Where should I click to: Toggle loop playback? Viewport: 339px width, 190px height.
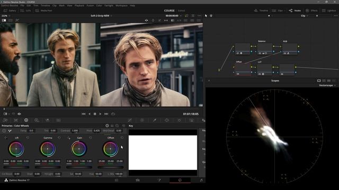(113, 114)
